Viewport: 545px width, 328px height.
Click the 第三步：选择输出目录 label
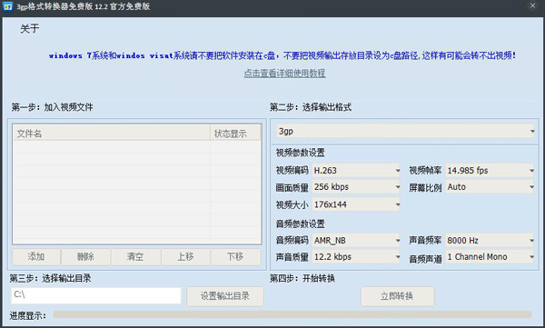(50, 278)
